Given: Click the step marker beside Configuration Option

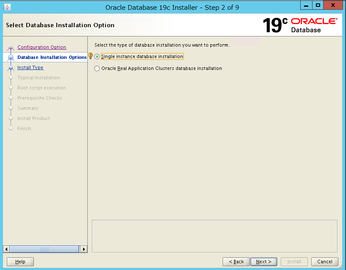Looking at the screenshot, I should [x=11, y=47].
